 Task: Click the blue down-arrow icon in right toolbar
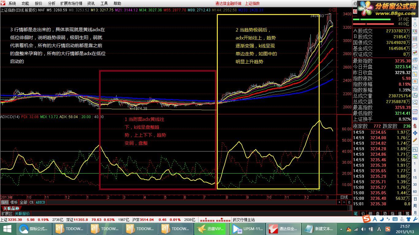tap(415, 25)
